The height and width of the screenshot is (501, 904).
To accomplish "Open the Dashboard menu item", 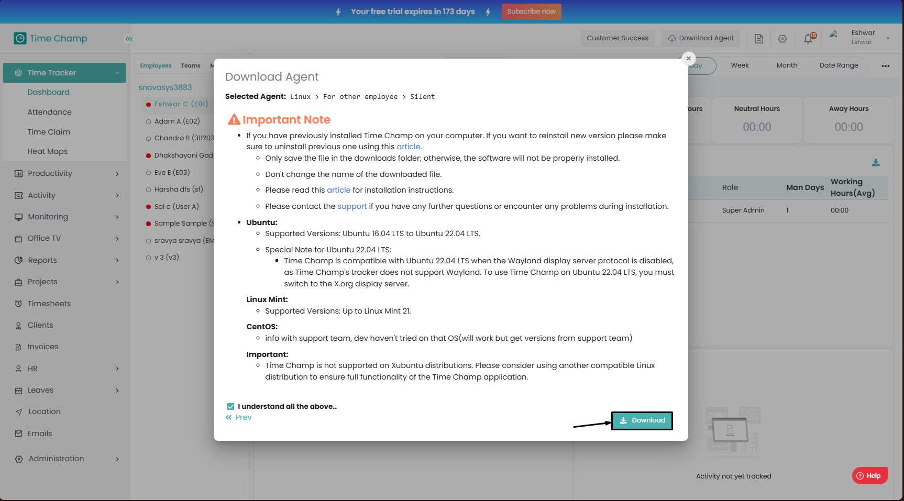I will [48, 92].
